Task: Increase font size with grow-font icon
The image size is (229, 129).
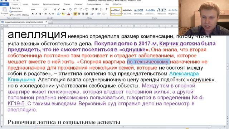Action: click(x=55, y=9)
